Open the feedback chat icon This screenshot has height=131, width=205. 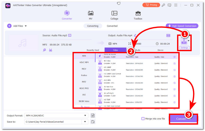[x=169, y=5]
